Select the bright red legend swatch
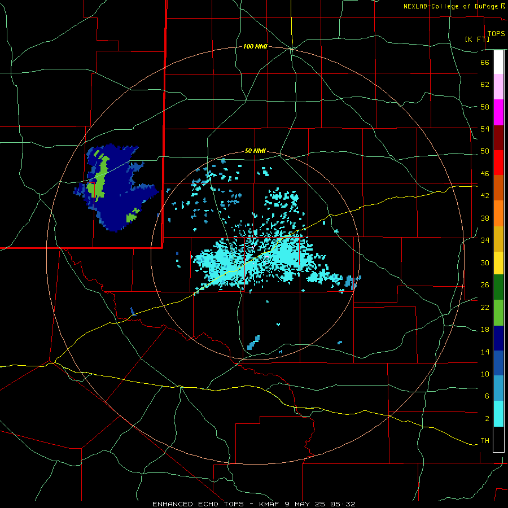 click(x=498, y=163)
